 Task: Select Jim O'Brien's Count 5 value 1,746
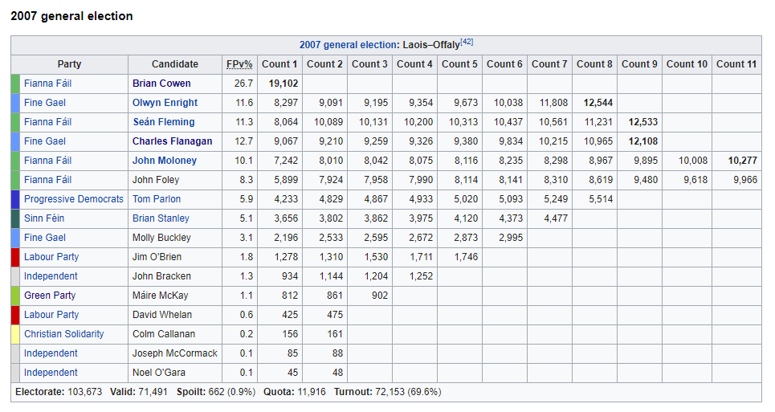466,257
